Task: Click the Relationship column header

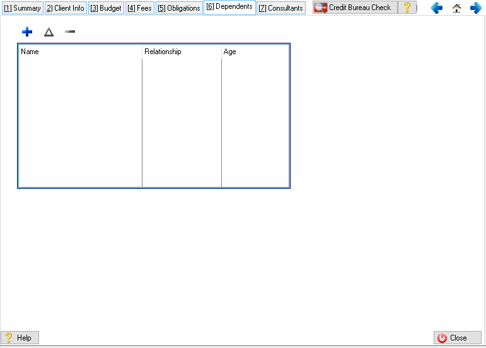Action: coord(182,52)
